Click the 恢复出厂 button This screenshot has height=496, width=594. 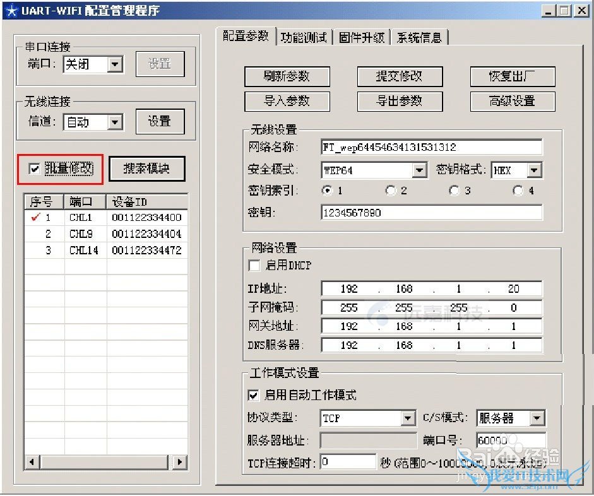512,76
